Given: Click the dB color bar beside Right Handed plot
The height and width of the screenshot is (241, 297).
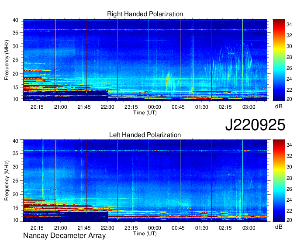Looking at the screenshot, I should [279, 60].
